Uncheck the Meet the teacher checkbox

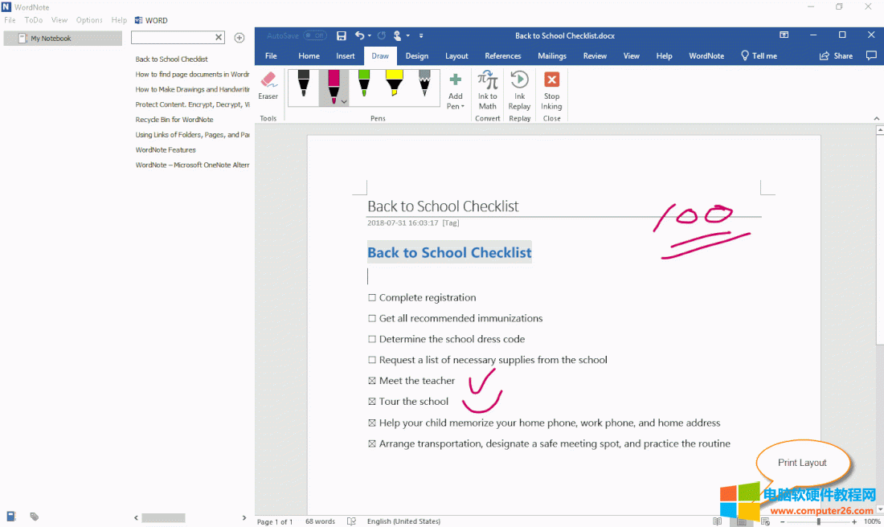372,382
